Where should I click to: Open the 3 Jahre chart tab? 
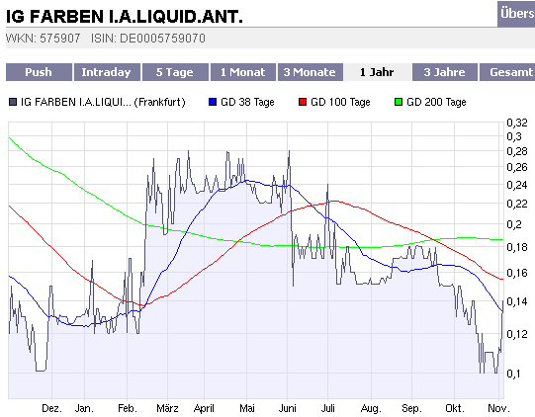click(x=445, y=72)
